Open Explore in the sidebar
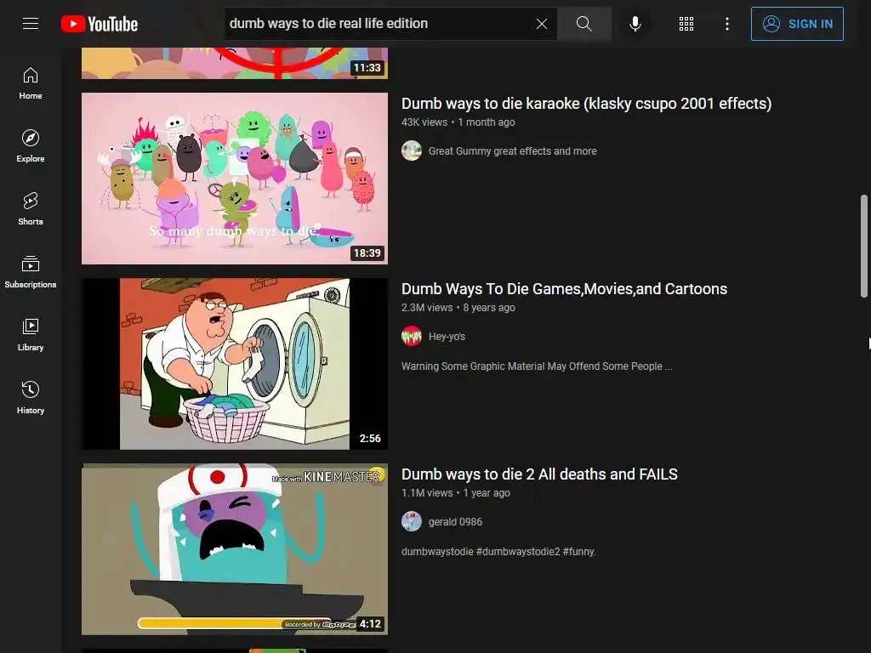 point(31,146)
